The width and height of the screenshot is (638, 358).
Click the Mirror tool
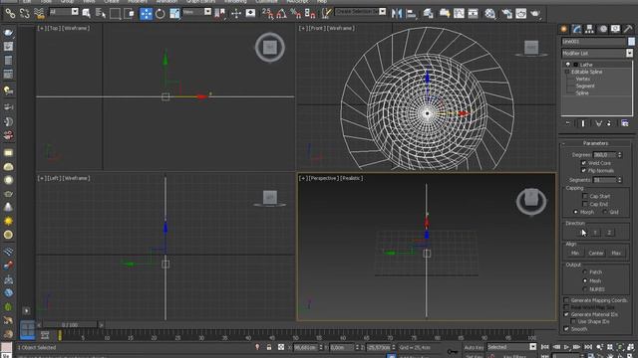pos(397,13)
